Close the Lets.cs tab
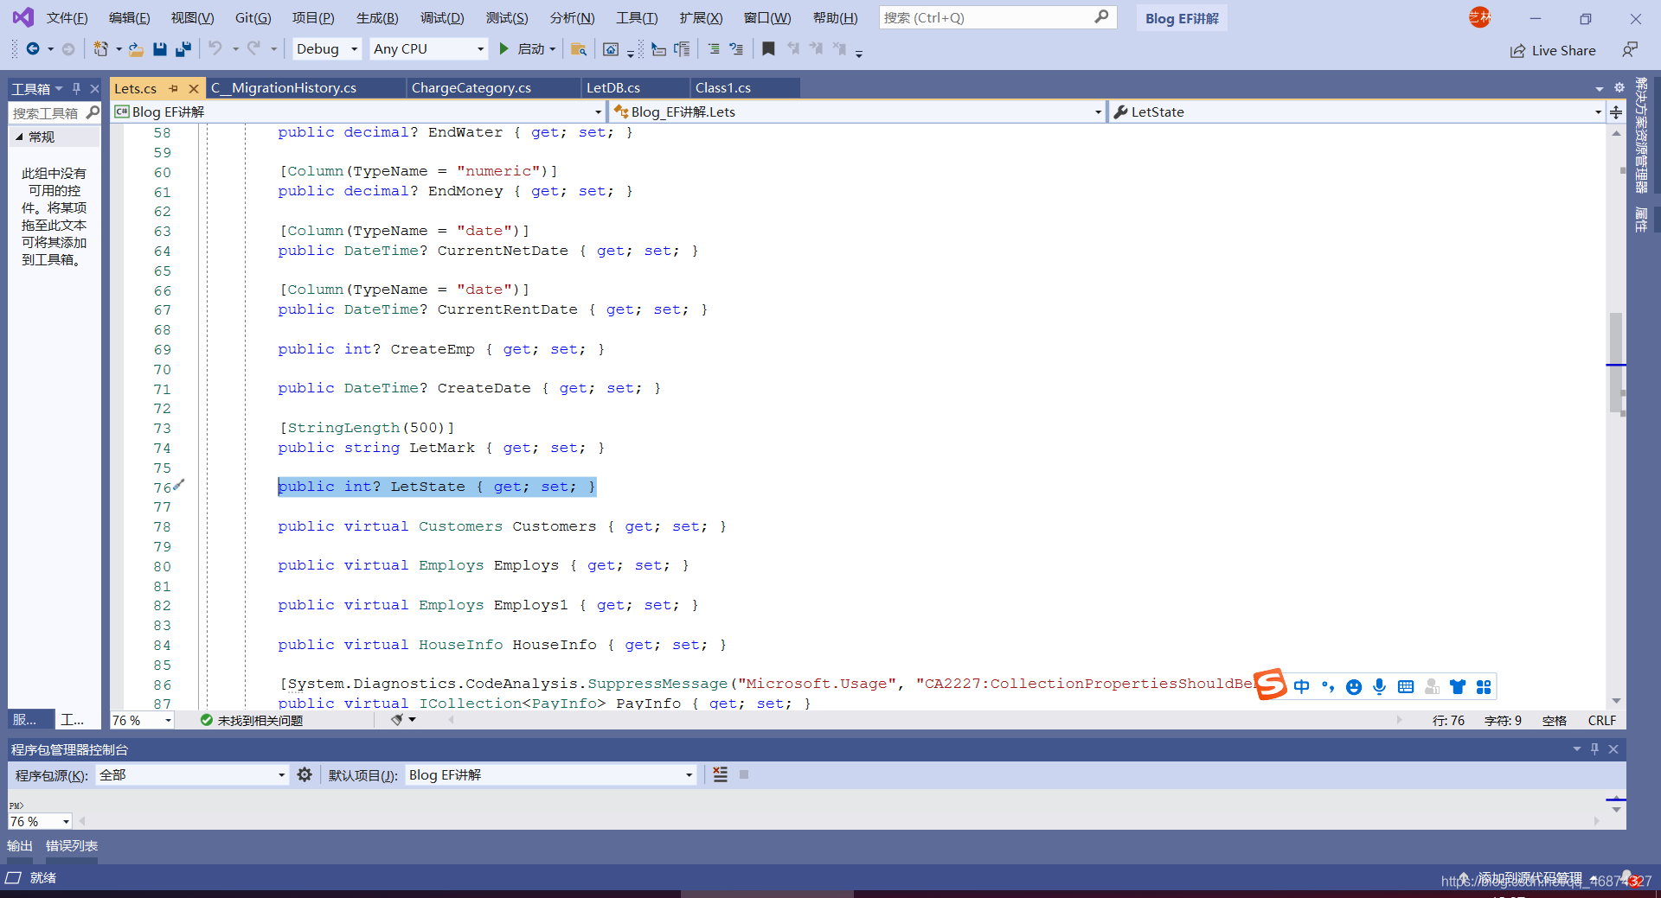Viewport: 1661px width, 898px height. click(193, 88)
